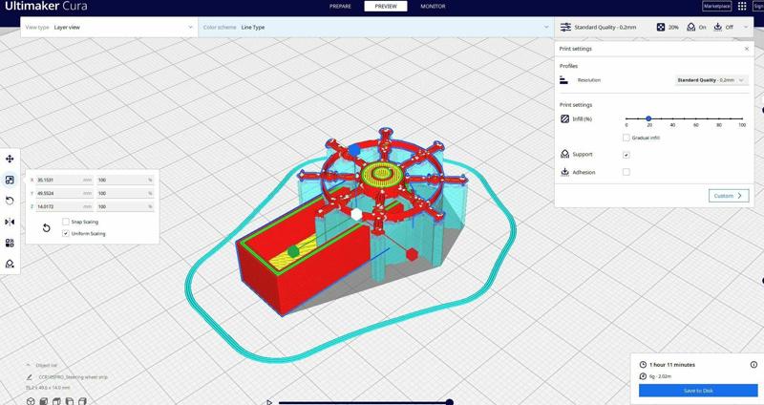Image resolution: width=764 pixels, height=405 pixels.
Task: Enable Snap Scaling checkbox
Action: point(66,222)
